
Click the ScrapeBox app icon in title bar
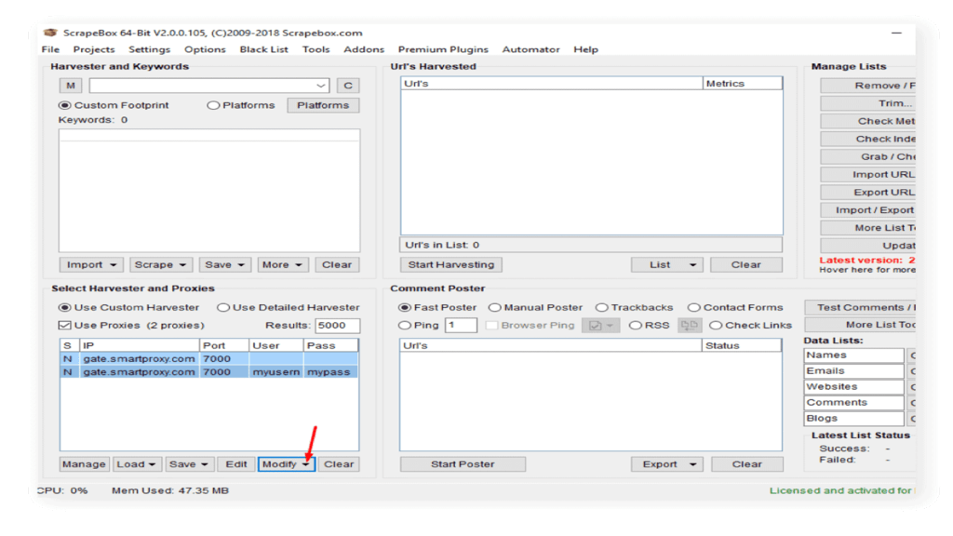tap(51, 33)
